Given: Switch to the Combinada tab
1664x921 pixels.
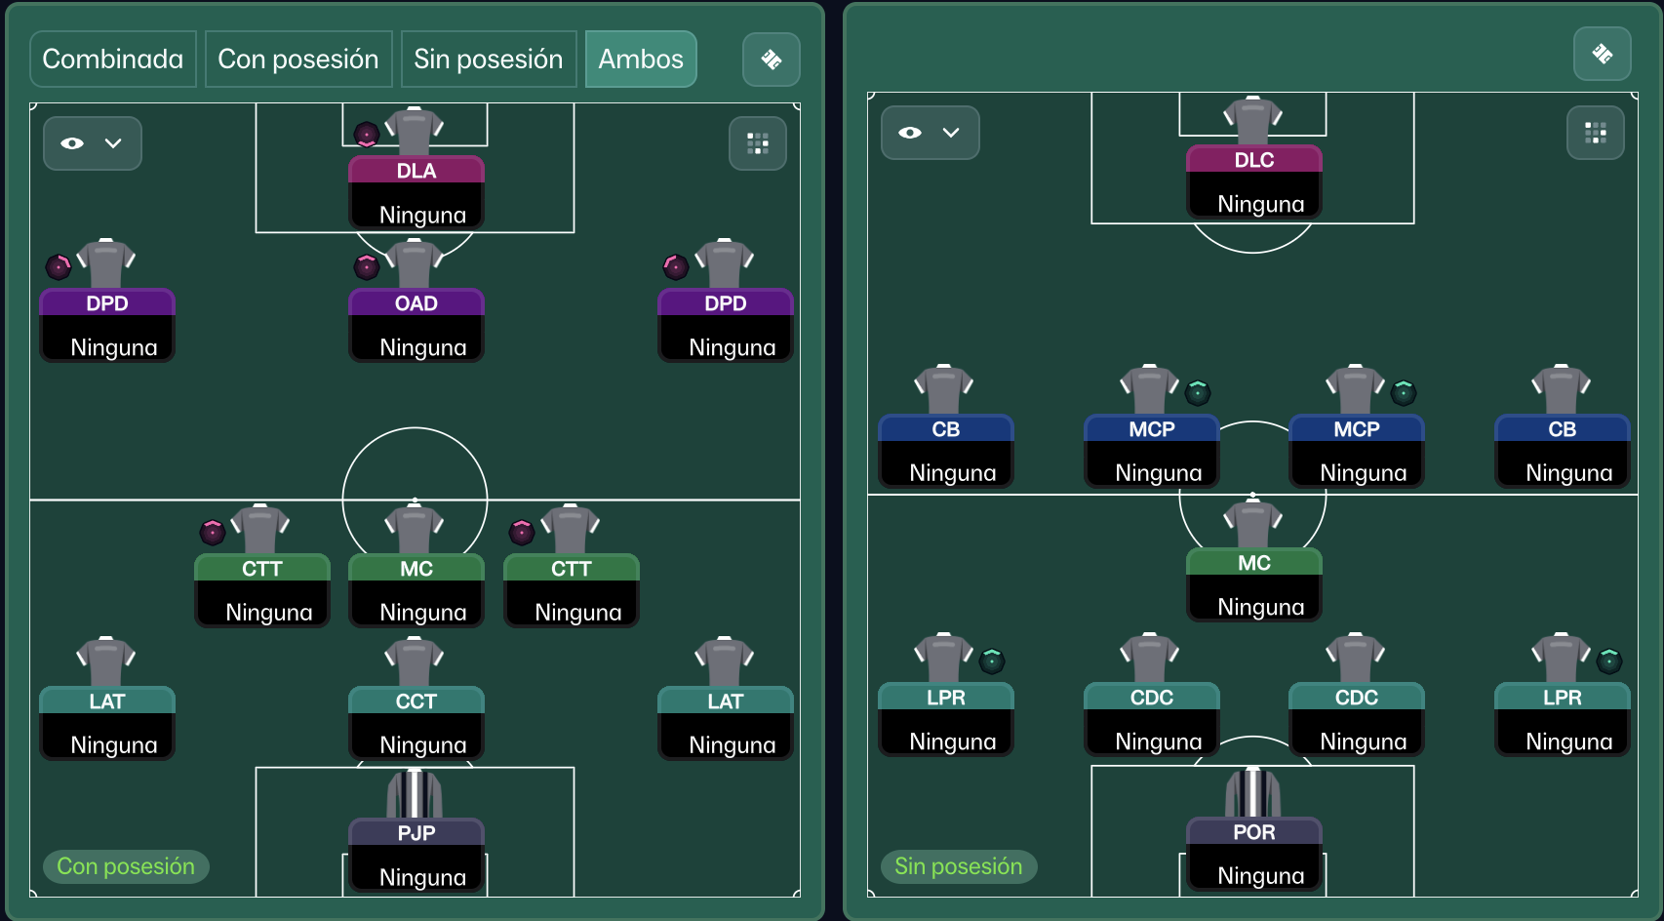Looking at the screenshot, I should click(x=113, y=60).
